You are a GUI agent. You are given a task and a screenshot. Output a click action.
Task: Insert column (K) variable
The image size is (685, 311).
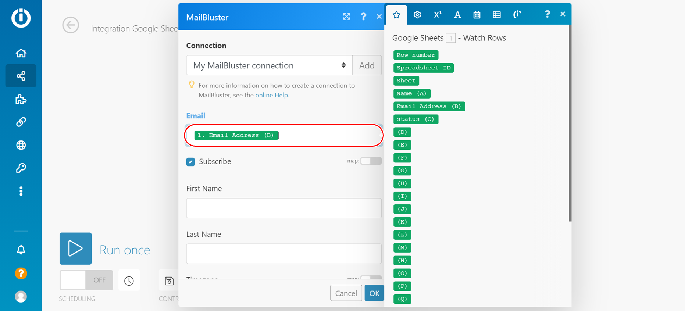click(x=402, y=222)
